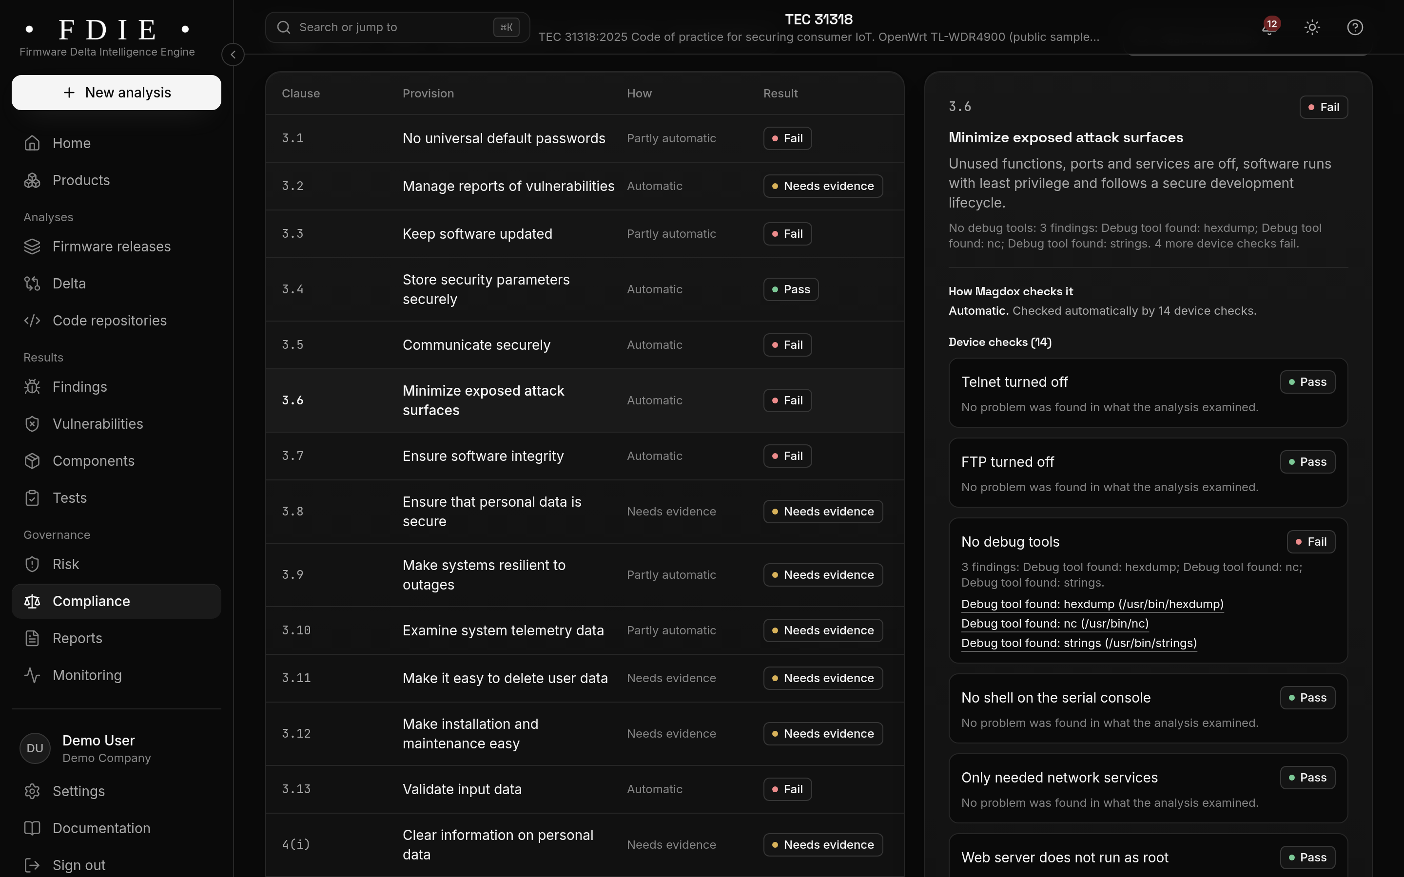
Task: Click the No shell on the serial console card
Action: pos(1148,709)
